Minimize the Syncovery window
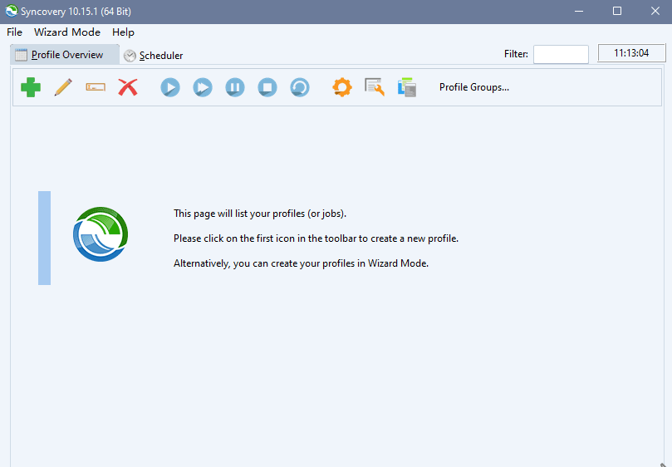The height and width of the screenshot is (467, 672). [579, 11]
